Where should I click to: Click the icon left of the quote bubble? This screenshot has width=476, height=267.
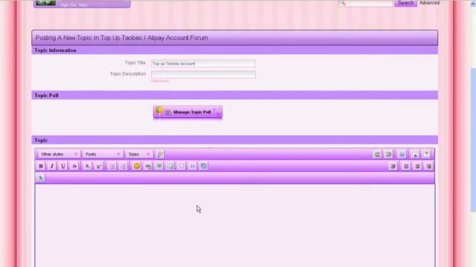[x=170, y=166]
